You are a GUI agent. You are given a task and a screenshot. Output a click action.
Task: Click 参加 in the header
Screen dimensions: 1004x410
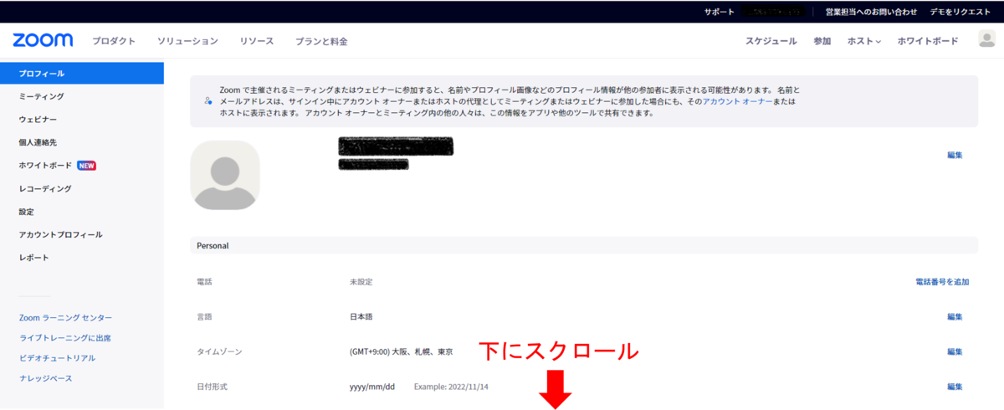(x=822, y=41)
